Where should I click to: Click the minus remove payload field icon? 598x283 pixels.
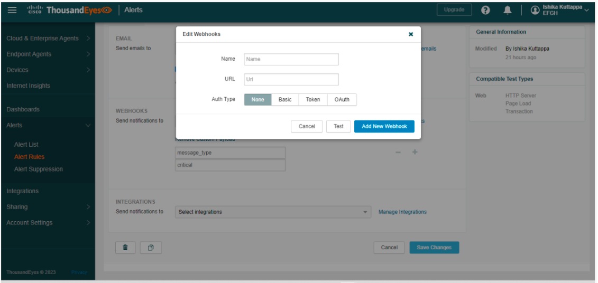click(x=398, y=153)
